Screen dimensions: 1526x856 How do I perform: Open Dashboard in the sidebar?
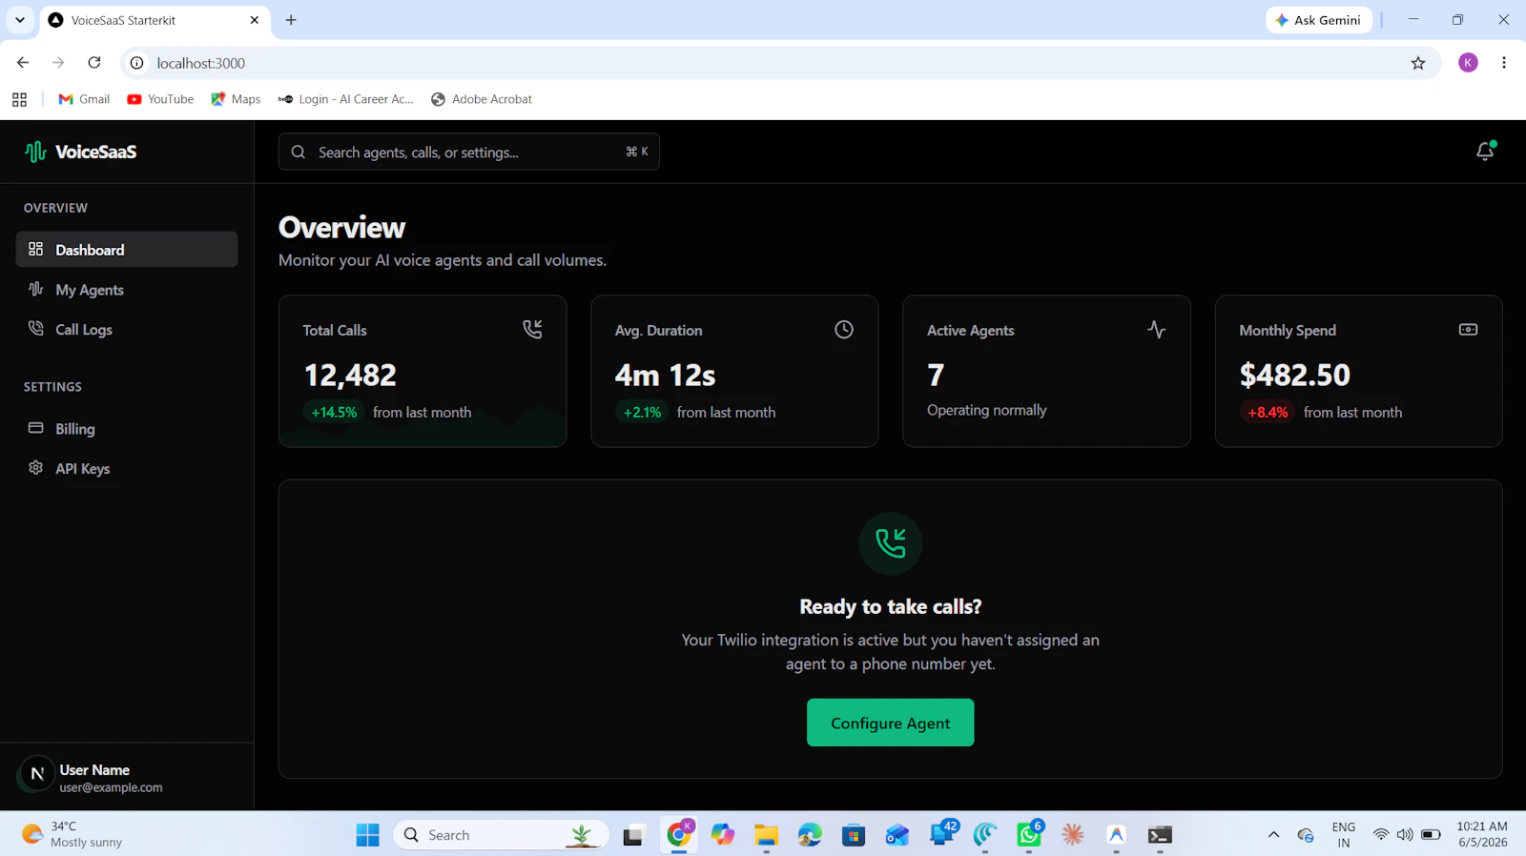[x=127, y=249]
